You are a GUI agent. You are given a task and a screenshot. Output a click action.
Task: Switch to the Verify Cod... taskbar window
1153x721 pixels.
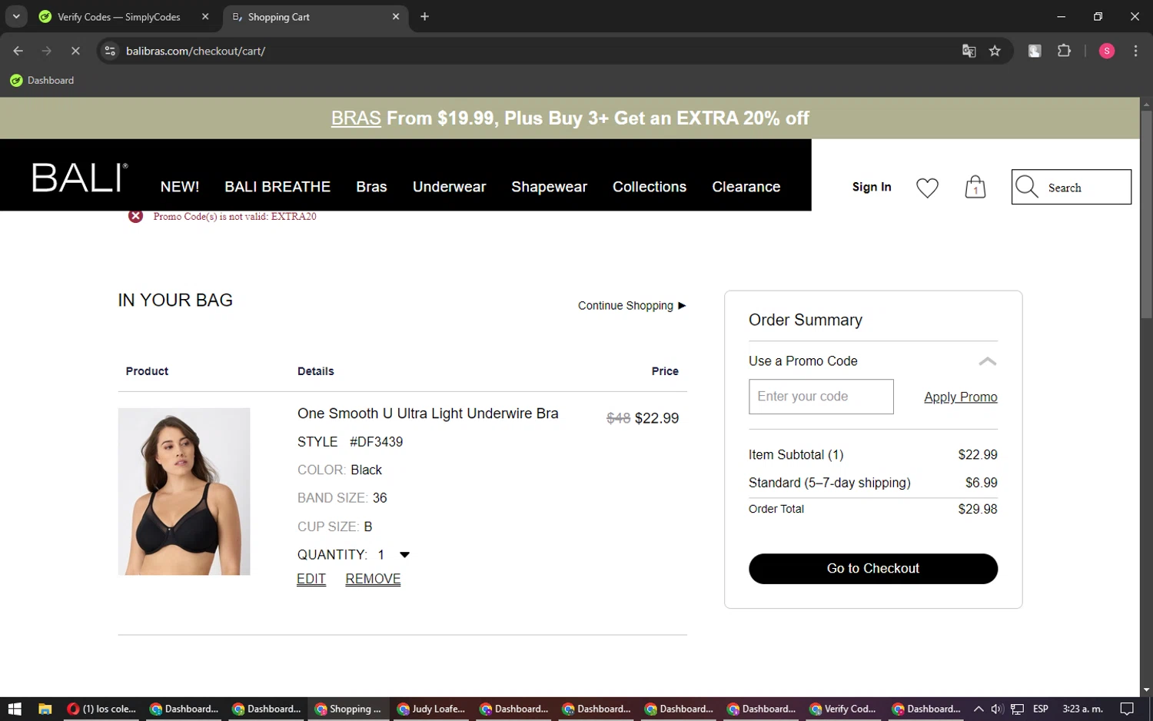point(842,709)
